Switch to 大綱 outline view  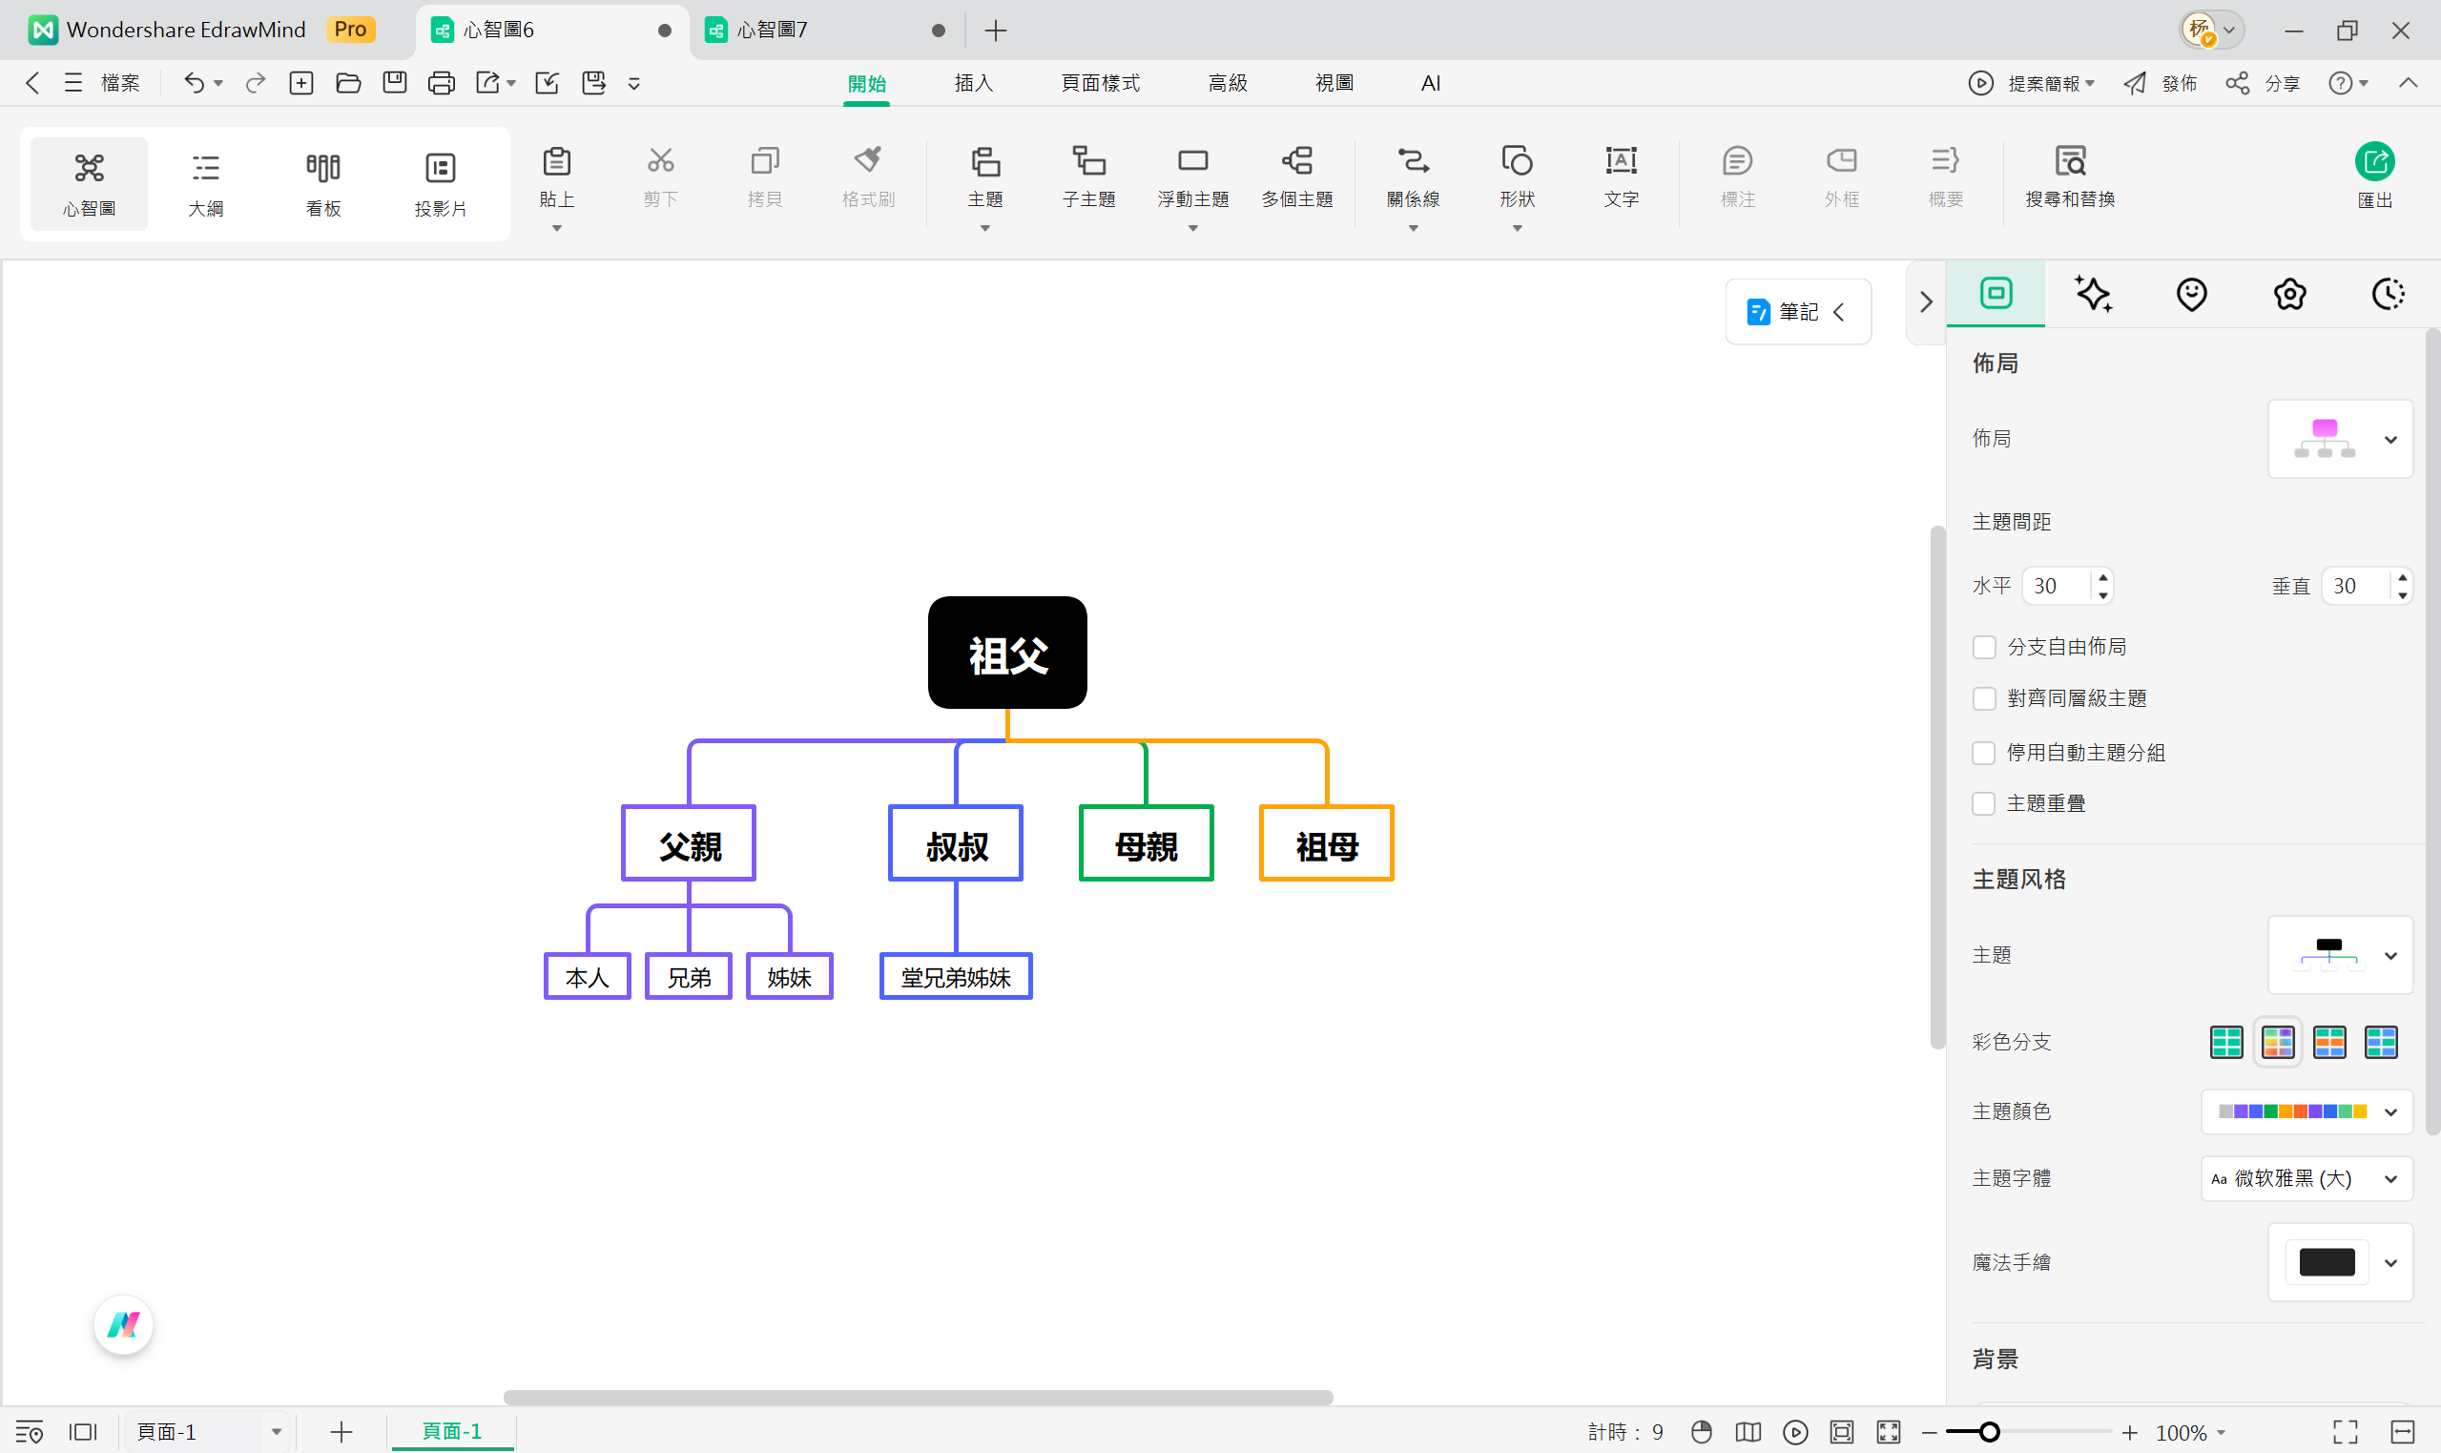(205, 183)
